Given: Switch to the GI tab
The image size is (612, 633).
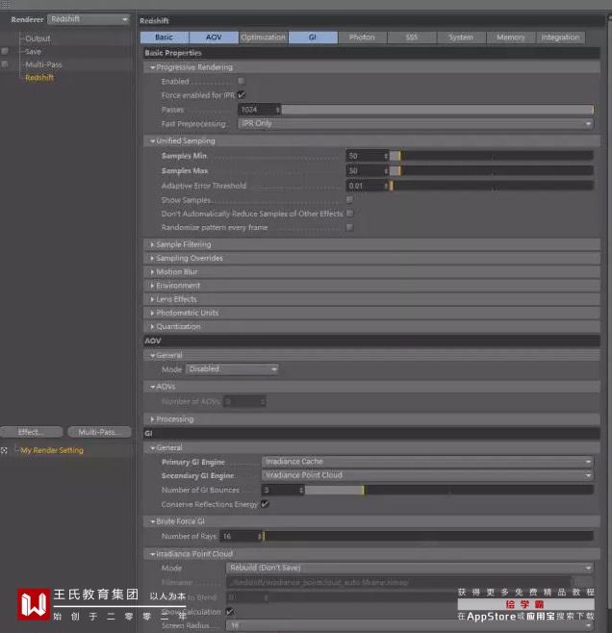Looking at the screenshot, I should tap(313, 38).
